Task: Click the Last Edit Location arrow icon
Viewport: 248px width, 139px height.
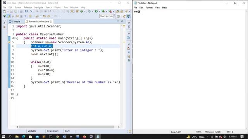Action: coord(44,16)
